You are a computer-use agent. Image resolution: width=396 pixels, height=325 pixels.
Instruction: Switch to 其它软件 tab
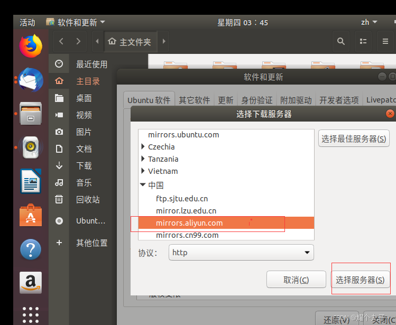click(195, 100)
